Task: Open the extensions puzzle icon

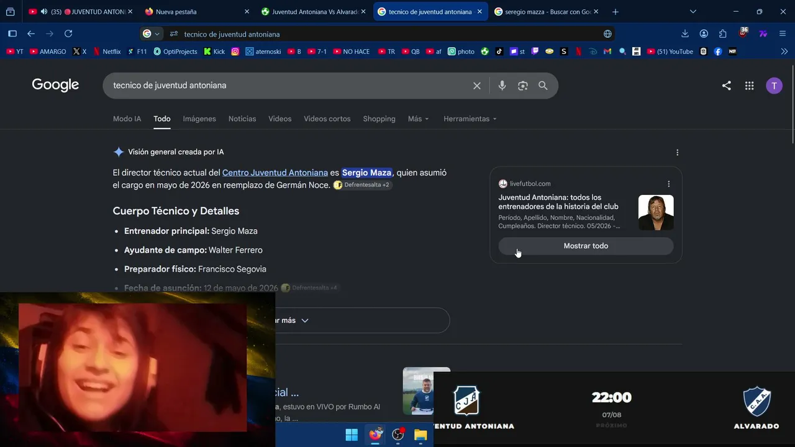Action: [x=722, y=34]
